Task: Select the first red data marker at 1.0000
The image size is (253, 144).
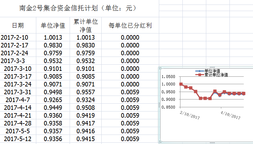Action: click(x=181, y=84)
